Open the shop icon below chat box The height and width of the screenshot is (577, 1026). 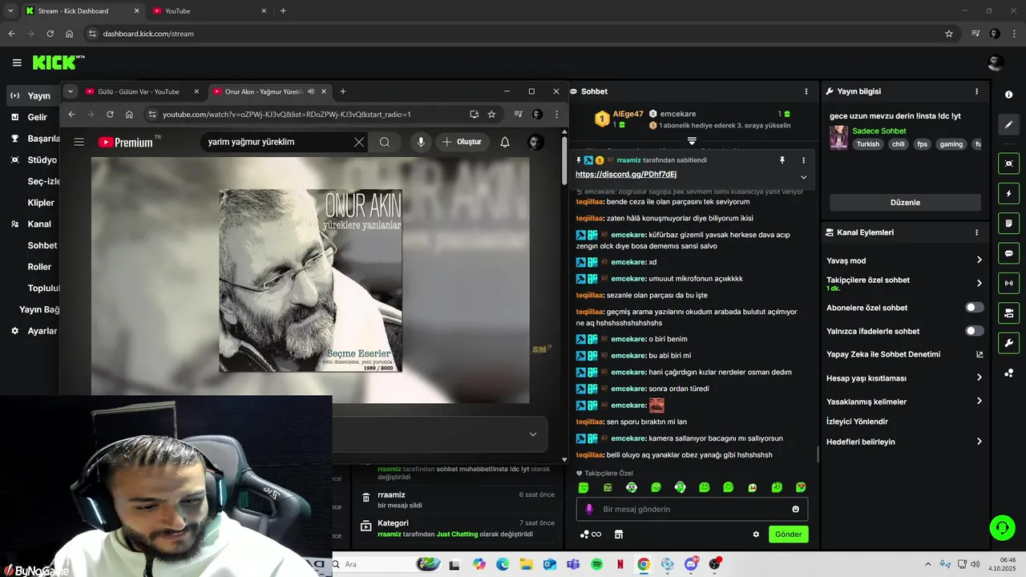click(619, 535)
